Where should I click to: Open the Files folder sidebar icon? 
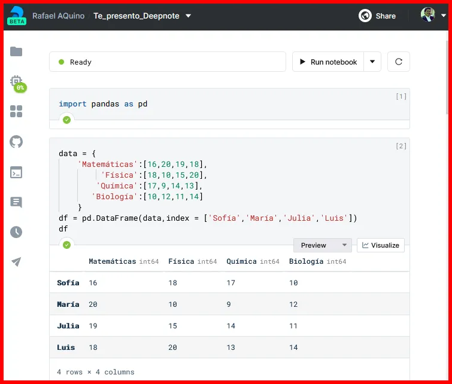[x=16, y=51]
